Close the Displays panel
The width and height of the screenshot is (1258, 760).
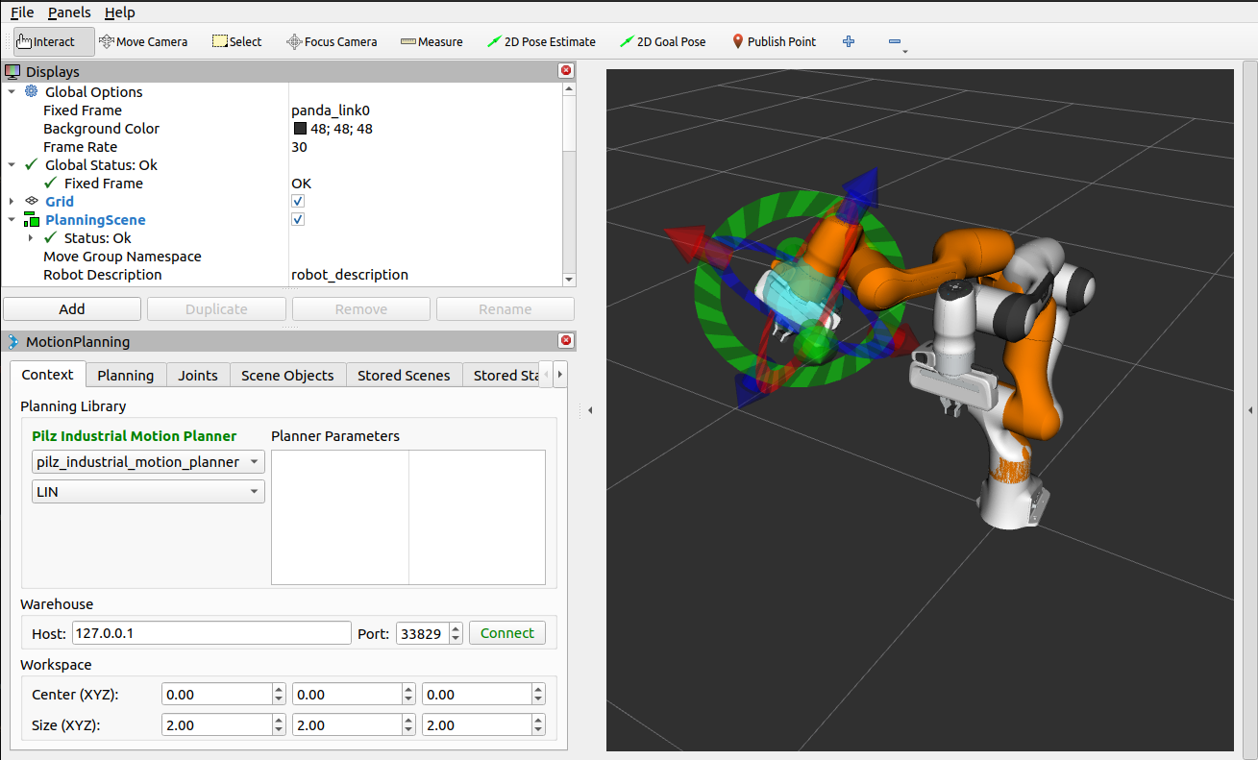566,71
